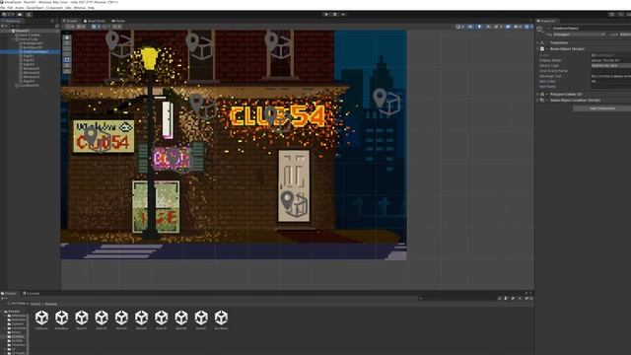This screenshot has width=631, height=355.
Task: Toggle the 2D view mode button
Action: click(x=470, y=27)
